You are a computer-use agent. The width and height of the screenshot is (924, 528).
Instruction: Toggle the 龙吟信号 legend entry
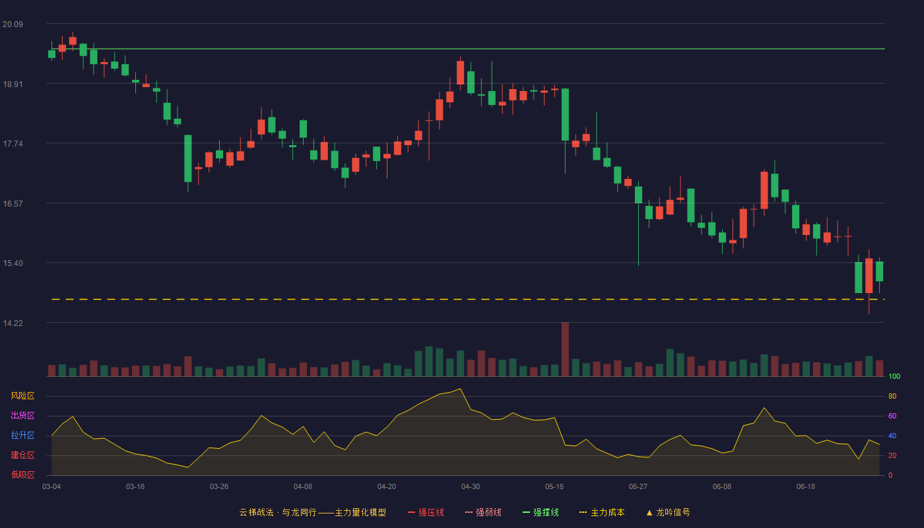click(668, 512)
